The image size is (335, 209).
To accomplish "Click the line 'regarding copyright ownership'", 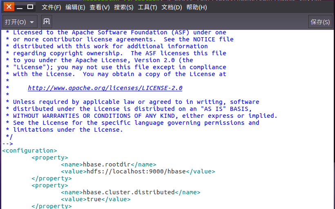I will point(116,53).
